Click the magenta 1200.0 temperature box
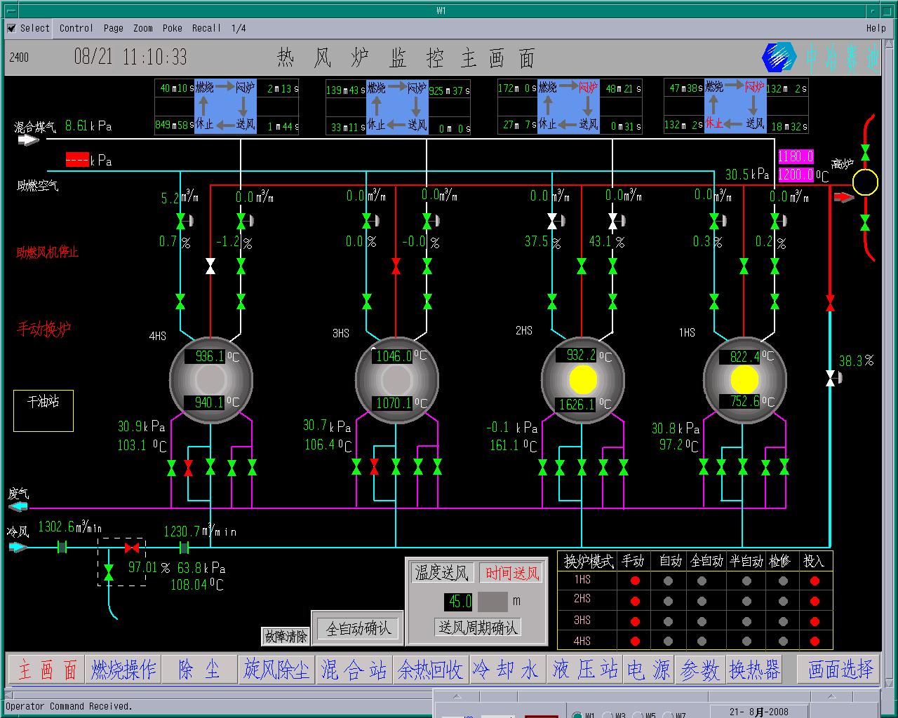This screenshot has width=898, height=718. (796, 174)
